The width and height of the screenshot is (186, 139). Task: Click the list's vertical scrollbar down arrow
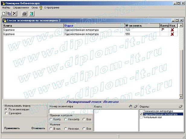coord(181,97)
